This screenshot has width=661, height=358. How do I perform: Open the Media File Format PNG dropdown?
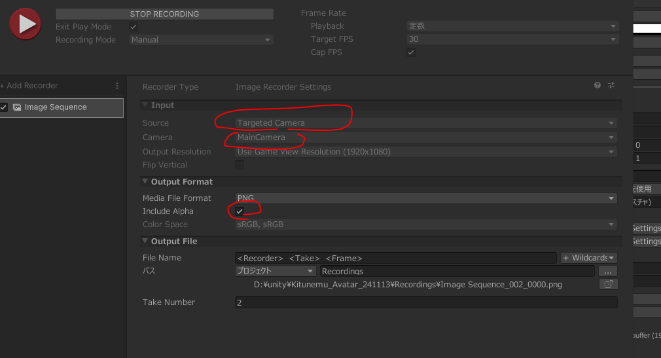[425, 198]
